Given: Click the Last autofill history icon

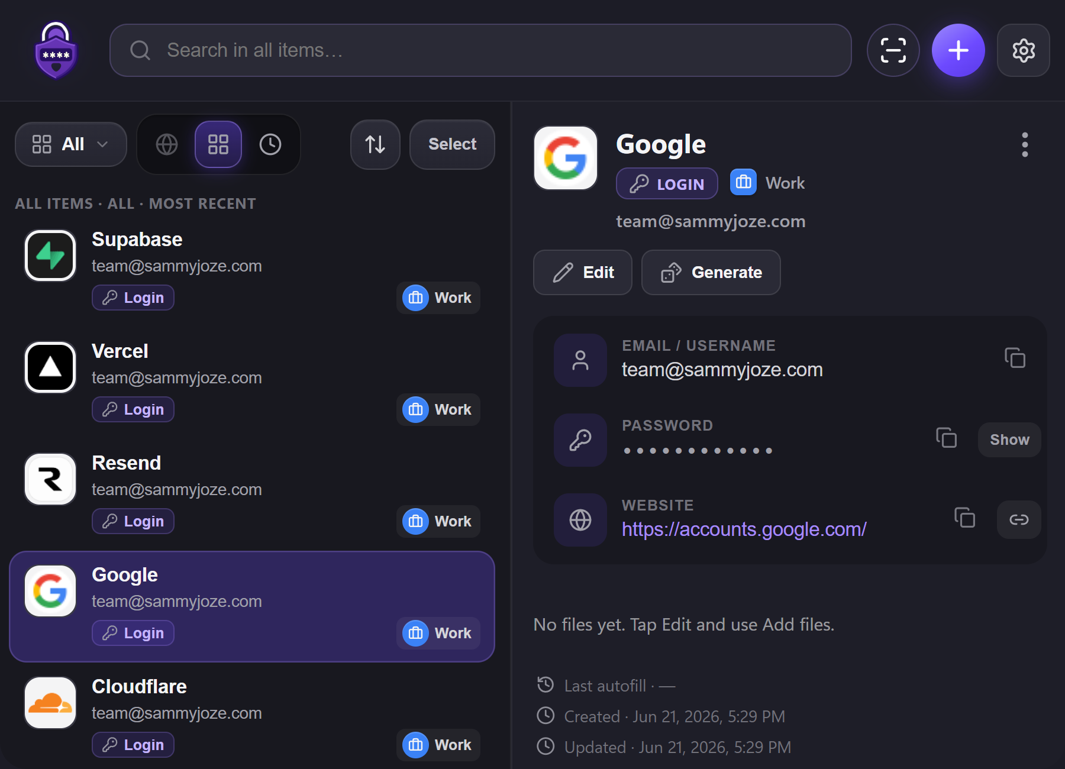Looking at the screenshot, I should 546,685.
